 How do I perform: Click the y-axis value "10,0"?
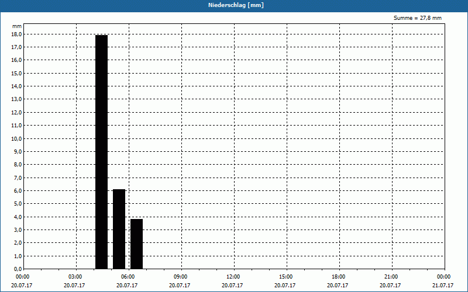(x=17, y=138)
